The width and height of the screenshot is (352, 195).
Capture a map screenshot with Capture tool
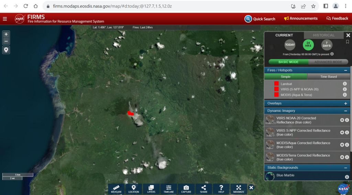pyautogui.click(x=186, y=189)
